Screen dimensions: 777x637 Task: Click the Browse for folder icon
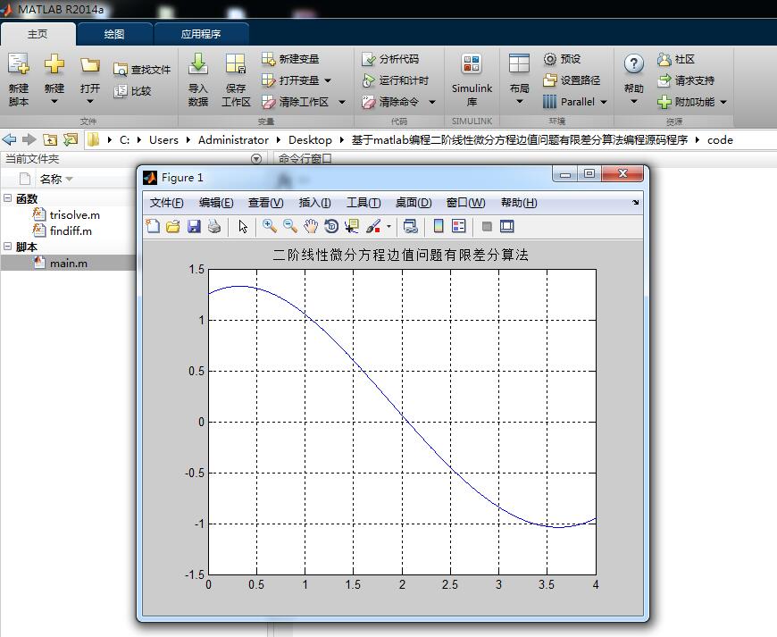tap(71, 139)
